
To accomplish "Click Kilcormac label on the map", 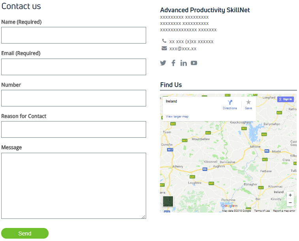I will [275, 186].
